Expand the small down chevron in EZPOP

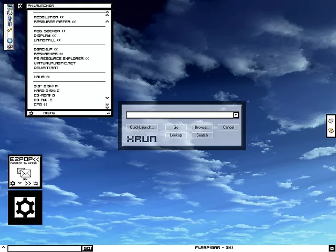[x=20, y=183]
